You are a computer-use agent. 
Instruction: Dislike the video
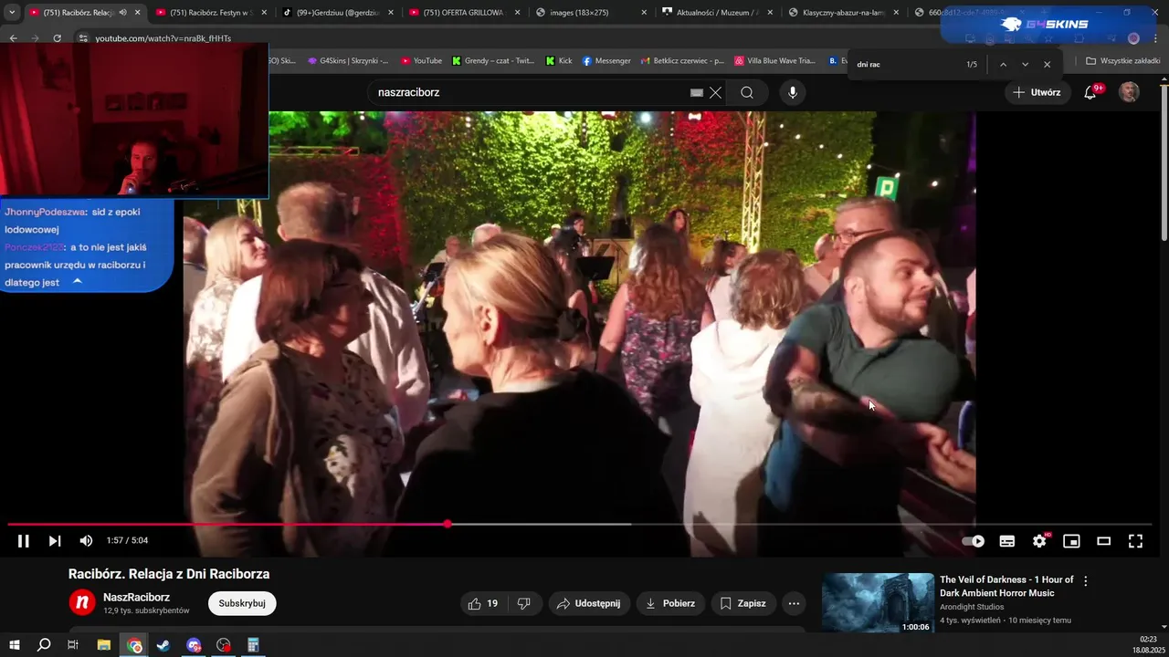click(524, 603)
